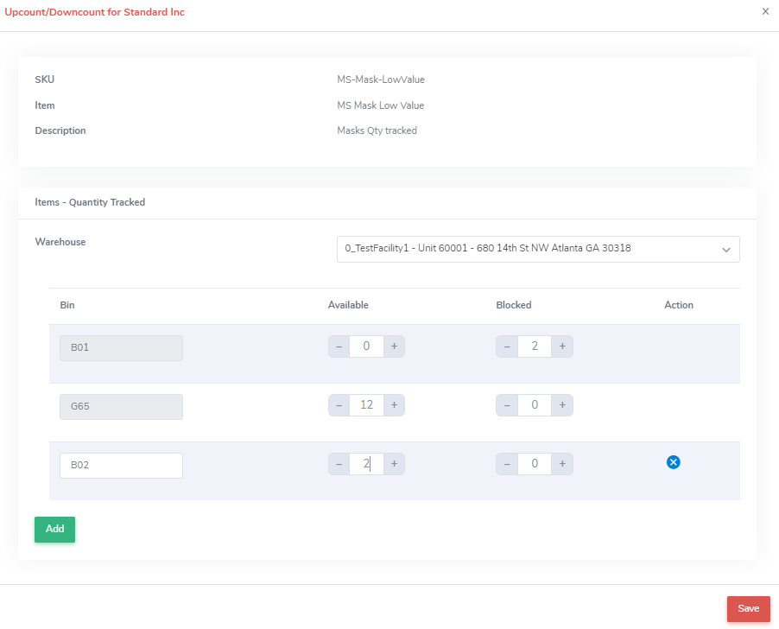The image size is (779, 629).
Task: Decrement the Available quantity for bin G65
Action: [338, 404]
